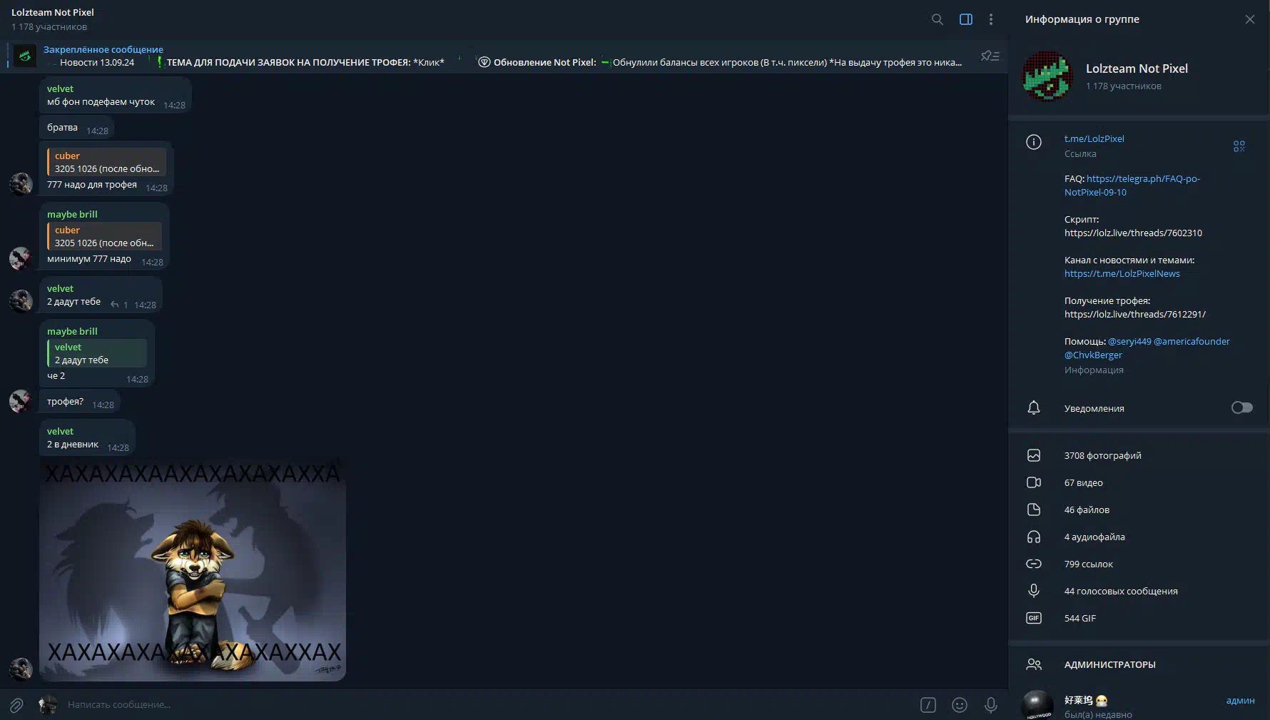
Task: Toggle the info side panel icon
Action: [966, 19]
